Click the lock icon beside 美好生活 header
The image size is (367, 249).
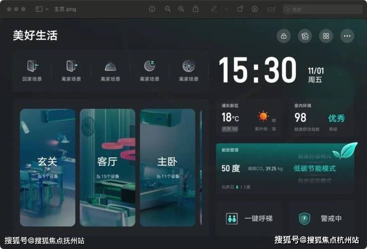tap(284, 36)
